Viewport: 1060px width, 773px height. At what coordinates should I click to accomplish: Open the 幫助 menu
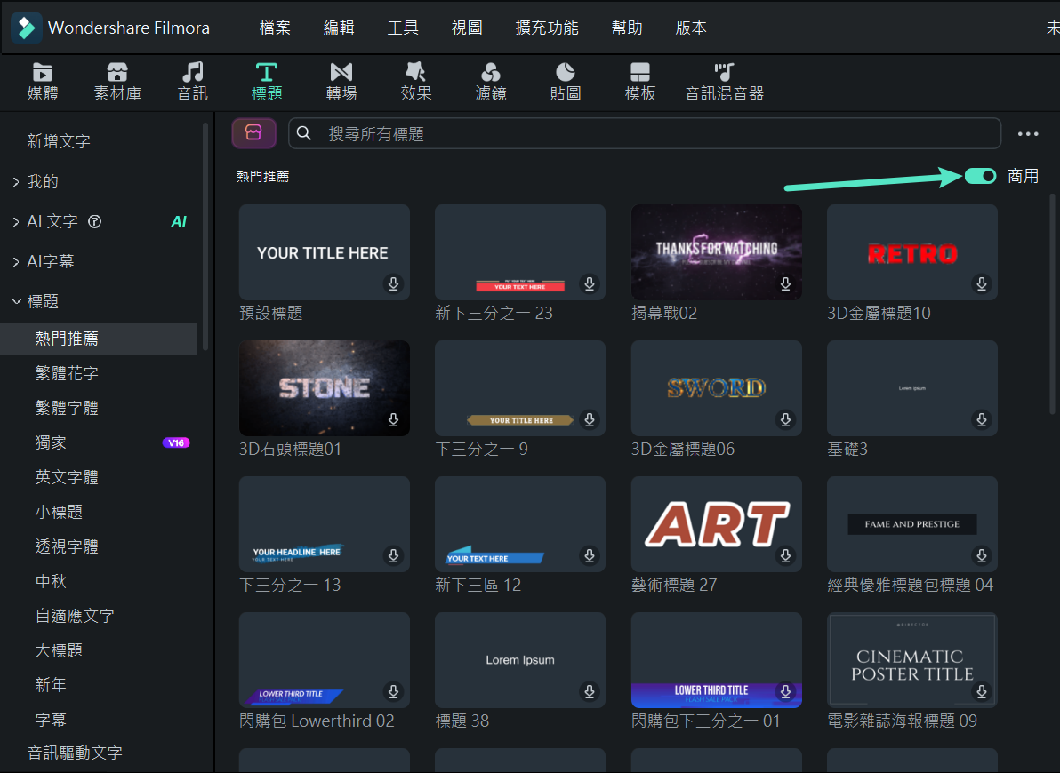[627, 28]
